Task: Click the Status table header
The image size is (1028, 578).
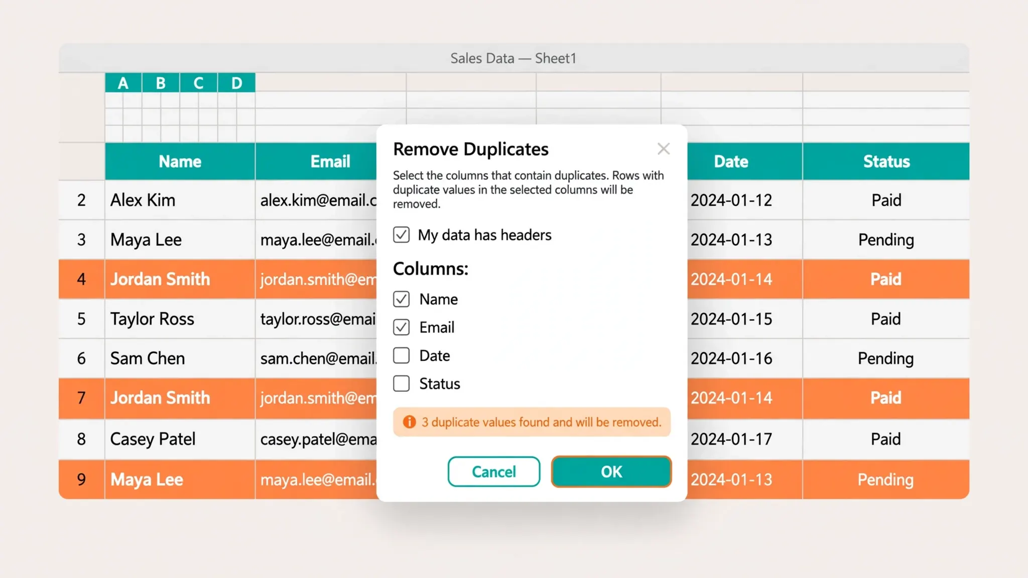Action: (886, 162)
